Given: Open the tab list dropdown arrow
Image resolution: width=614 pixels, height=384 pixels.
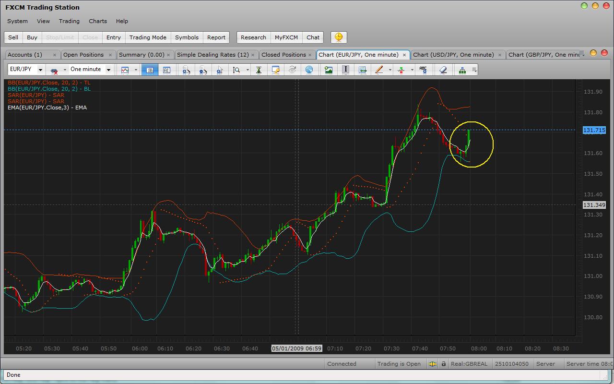Looking at the screenshot, I should [582, 53].
